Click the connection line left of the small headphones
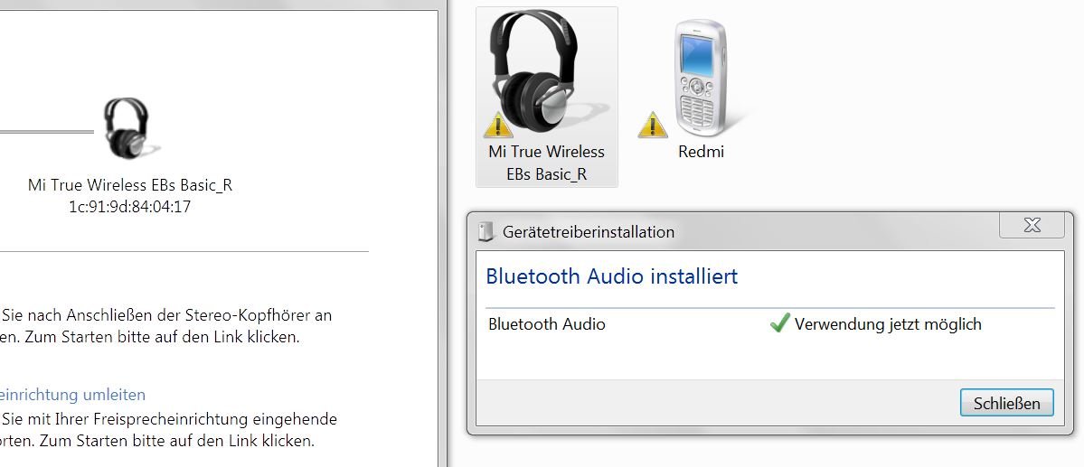 (x=46, y=131)
